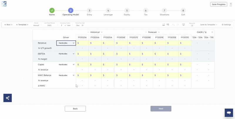
Task: Click the Back button
Action: (x=75, y=109)
